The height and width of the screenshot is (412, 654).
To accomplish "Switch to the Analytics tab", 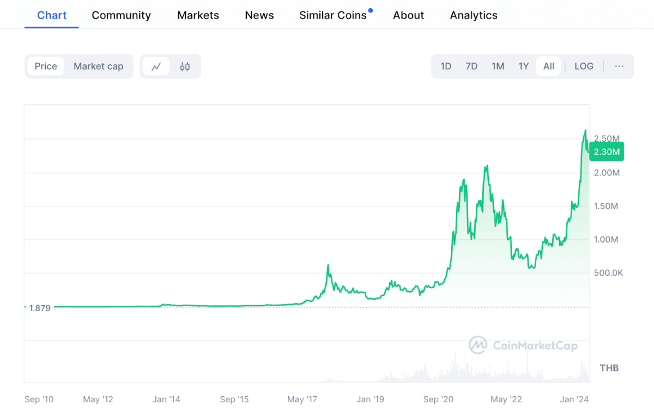I will tap(474, 15).
